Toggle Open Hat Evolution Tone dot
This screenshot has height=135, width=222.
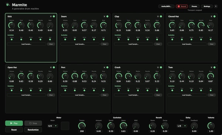pos(21,90)
